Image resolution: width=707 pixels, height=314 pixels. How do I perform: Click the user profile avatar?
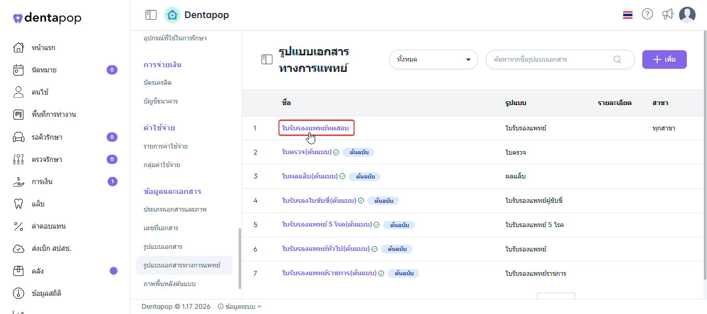pos(687,15)
